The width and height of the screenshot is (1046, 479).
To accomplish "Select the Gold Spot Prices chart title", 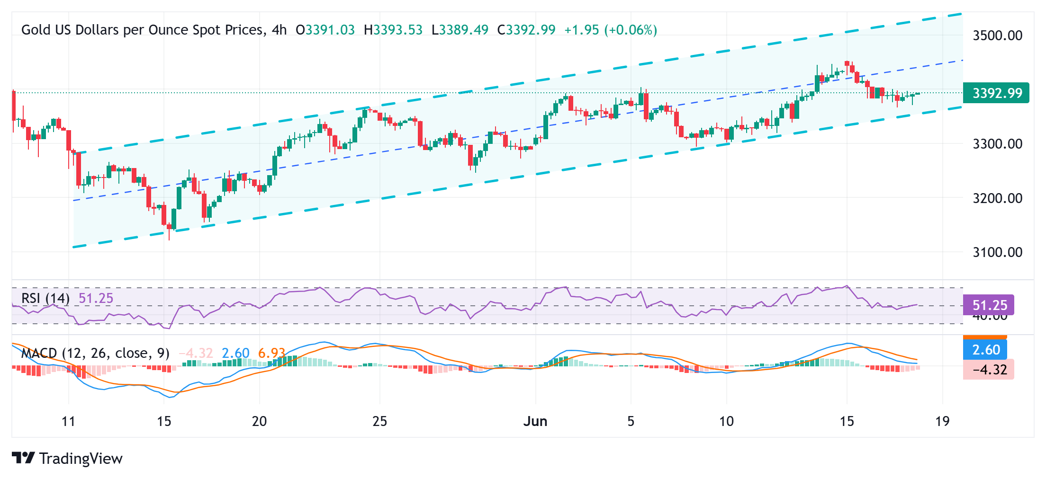I will [x=142, y=30].
